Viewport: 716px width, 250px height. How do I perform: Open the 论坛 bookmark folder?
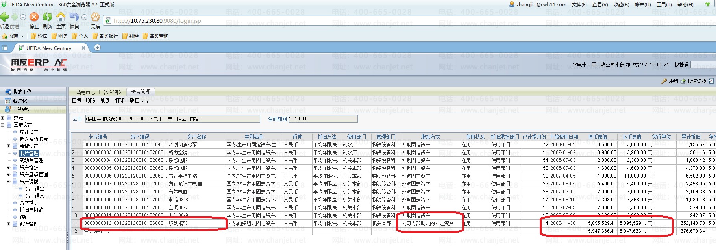(39, 36)
